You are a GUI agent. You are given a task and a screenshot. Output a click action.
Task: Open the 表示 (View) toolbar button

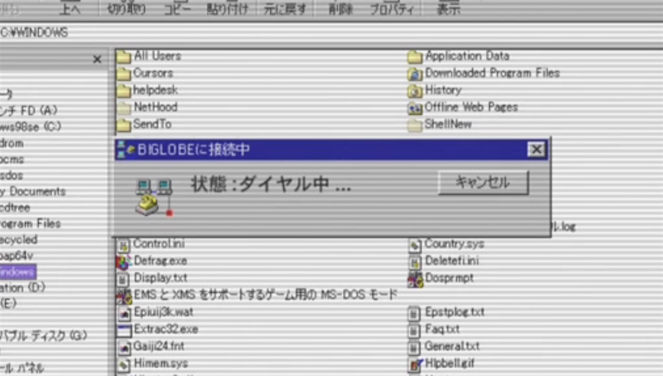pyautogui.click(x=448, y=8)
